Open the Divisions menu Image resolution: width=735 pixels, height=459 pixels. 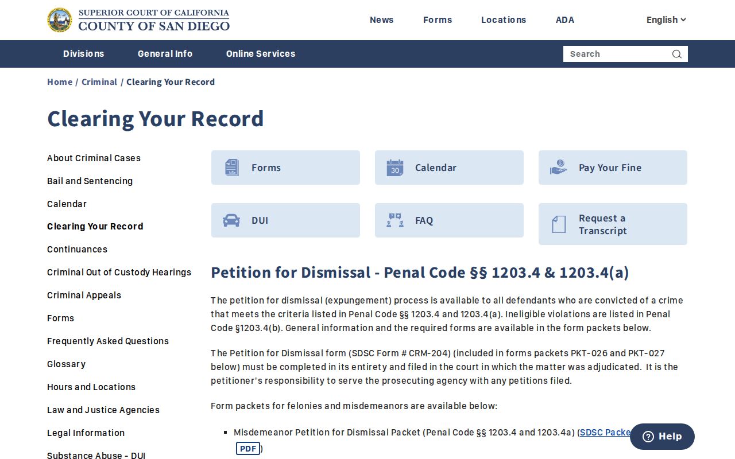(x=84, y=54)
